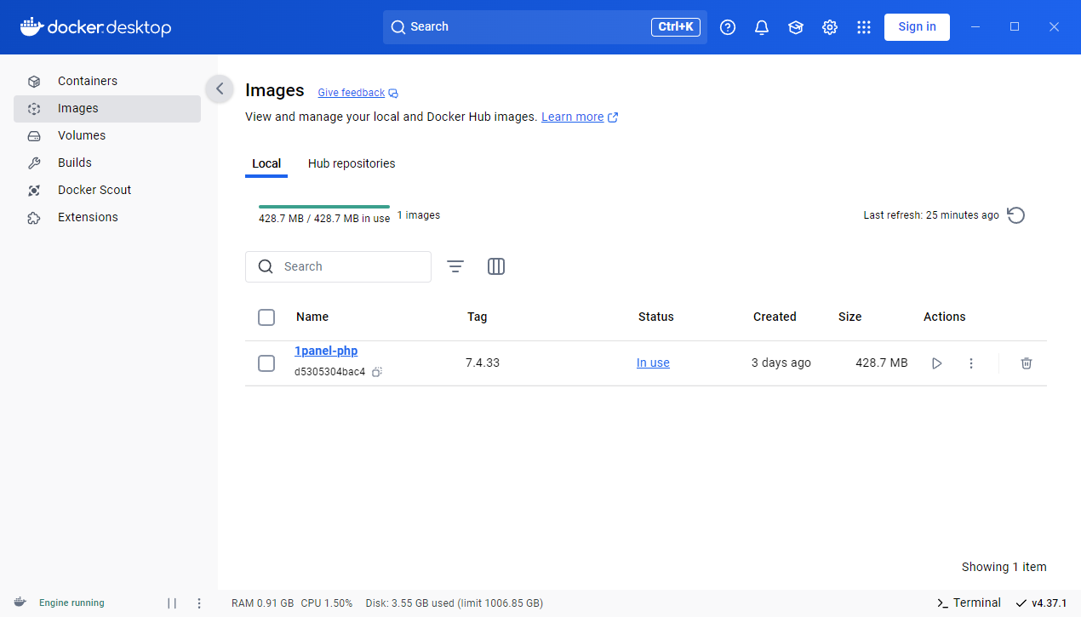
Task: Open Docker Scout in the sidebar
Action: [x=107, y=191]
